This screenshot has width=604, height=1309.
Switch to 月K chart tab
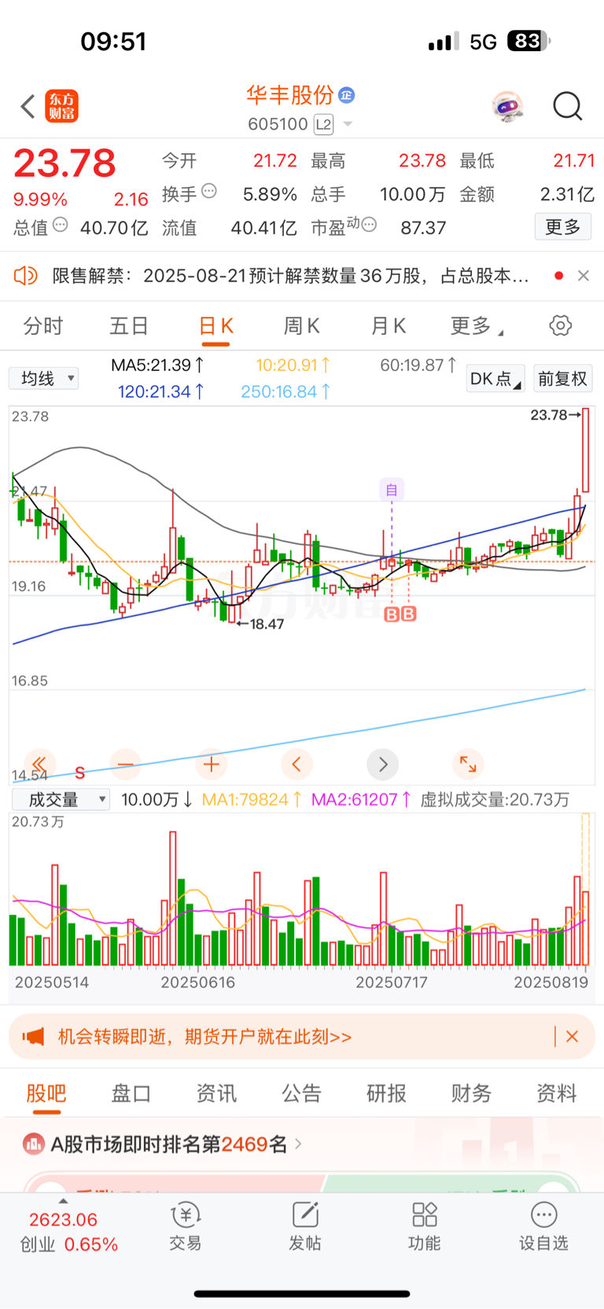tap(389, 326)
